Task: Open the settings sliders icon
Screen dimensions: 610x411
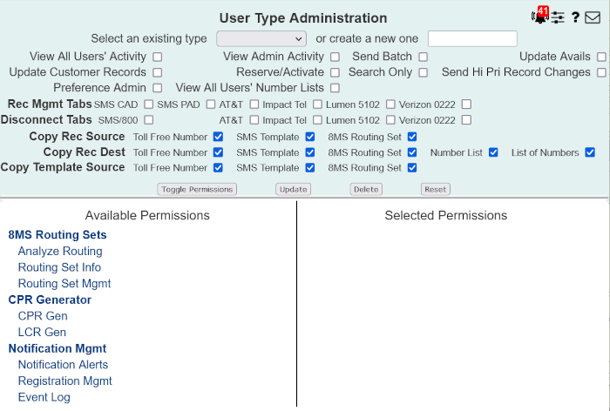Action: 558,17
